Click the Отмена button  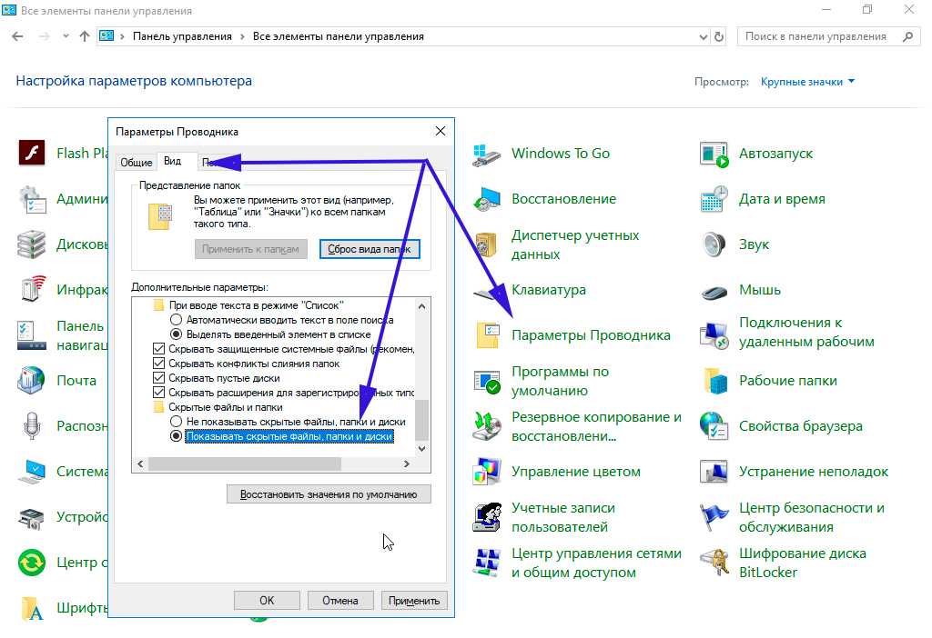point(340,601)
